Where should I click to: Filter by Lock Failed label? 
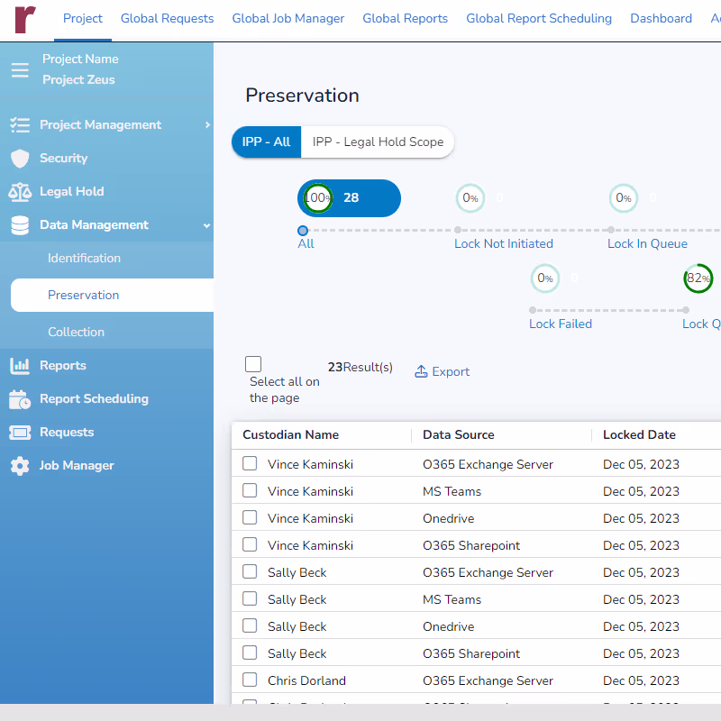click(561, 324)
